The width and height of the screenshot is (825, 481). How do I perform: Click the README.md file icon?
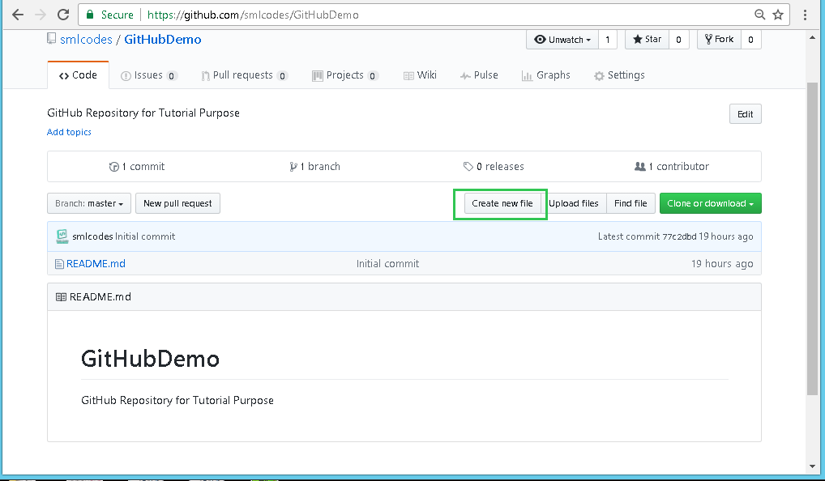59,264
